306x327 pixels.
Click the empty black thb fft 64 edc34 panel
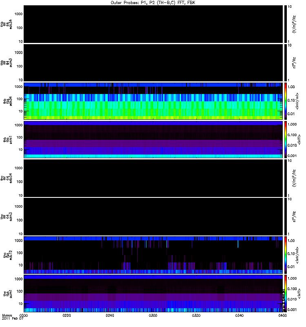pos(153,24)
